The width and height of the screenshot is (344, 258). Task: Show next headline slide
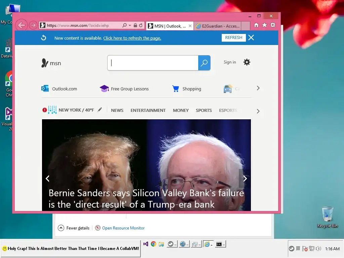(x=245, y=179)
